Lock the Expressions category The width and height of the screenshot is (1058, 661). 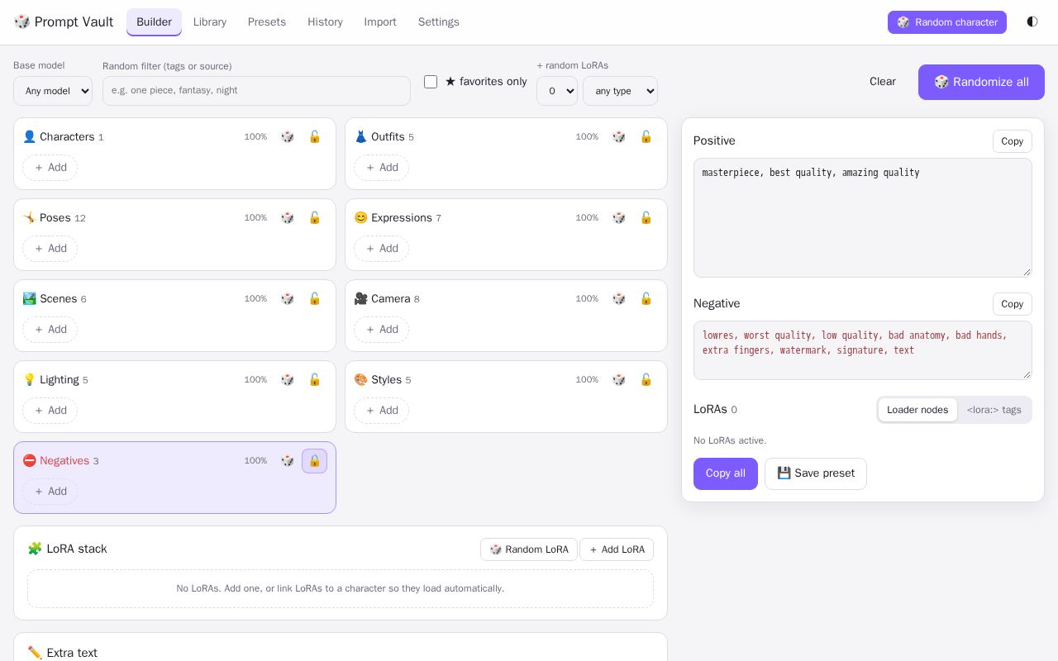pos(646,218)
